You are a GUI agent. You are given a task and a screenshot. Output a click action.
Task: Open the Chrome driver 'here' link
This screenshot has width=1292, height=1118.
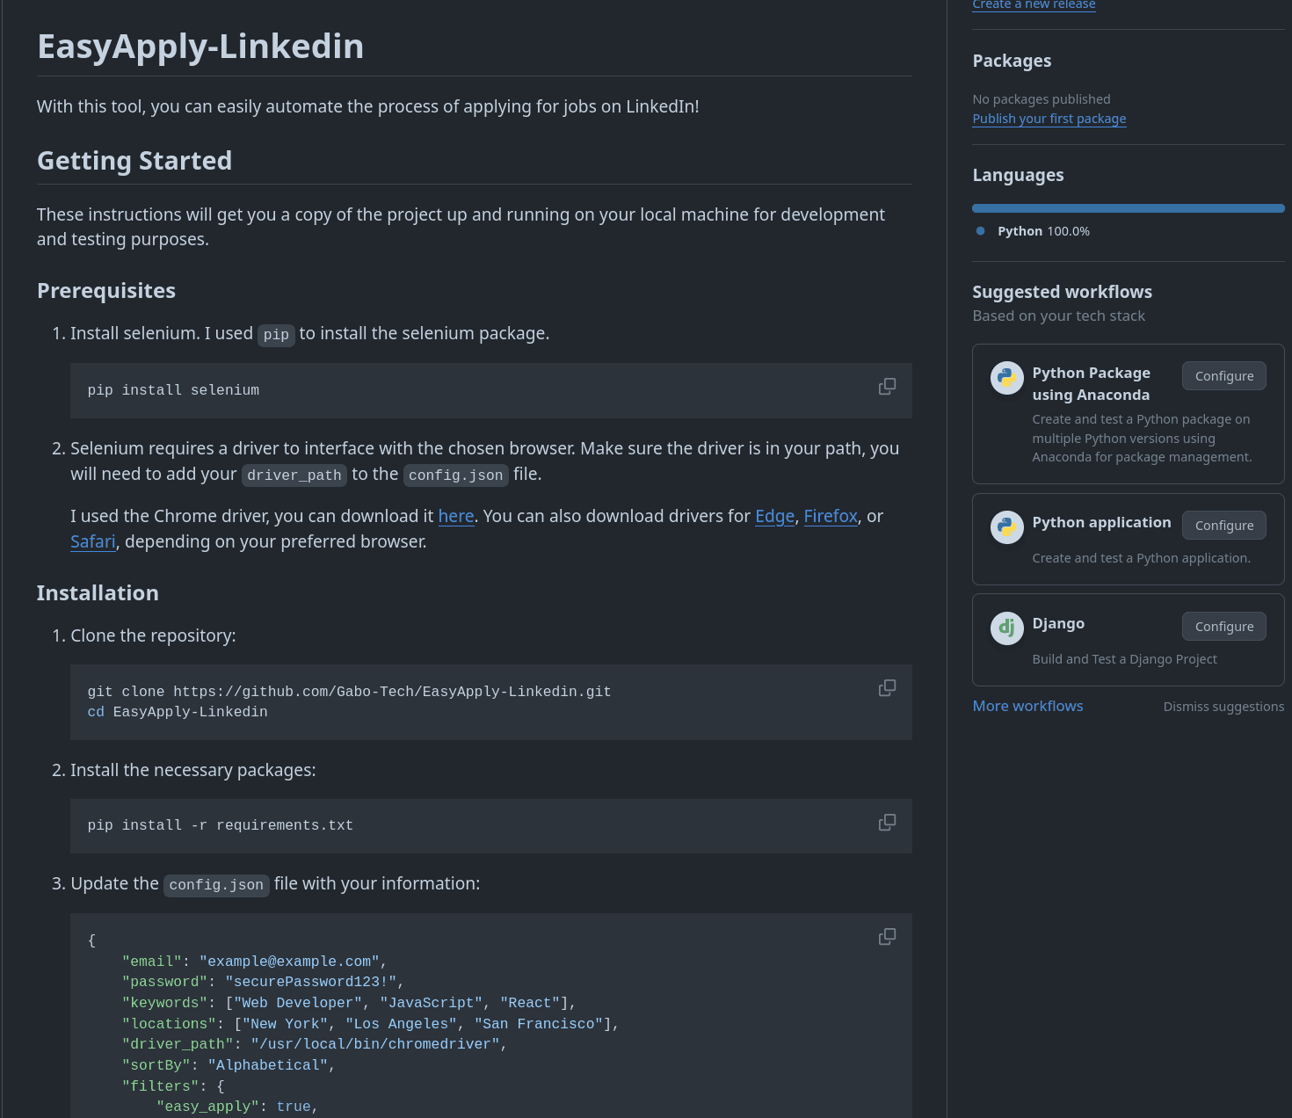point(456,516)
